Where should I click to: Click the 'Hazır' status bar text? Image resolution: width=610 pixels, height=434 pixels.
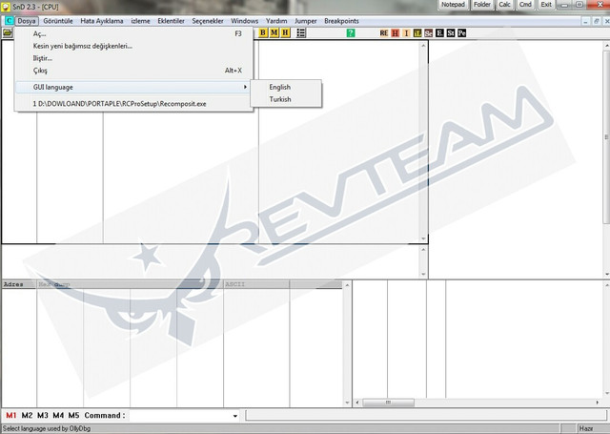[x=586, y=428]
